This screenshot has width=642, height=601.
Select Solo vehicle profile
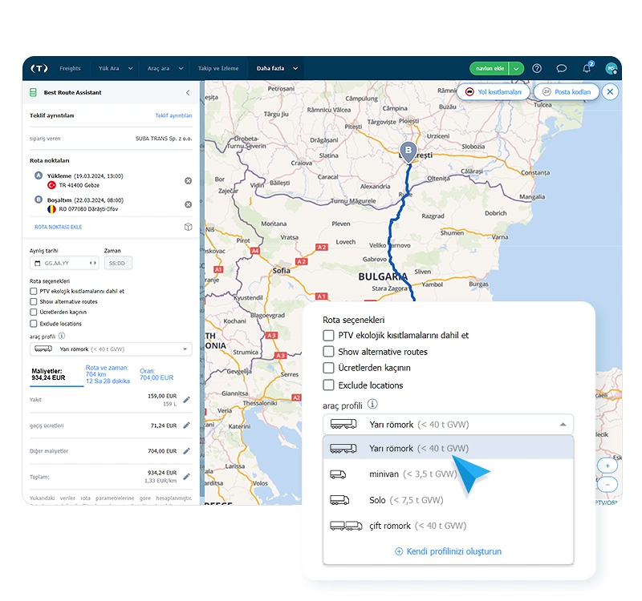449,500
